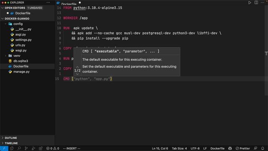Viewport: 268px width, 151px height.
Task: Click 'apk update' command text
Action: [x=84, y=28]
